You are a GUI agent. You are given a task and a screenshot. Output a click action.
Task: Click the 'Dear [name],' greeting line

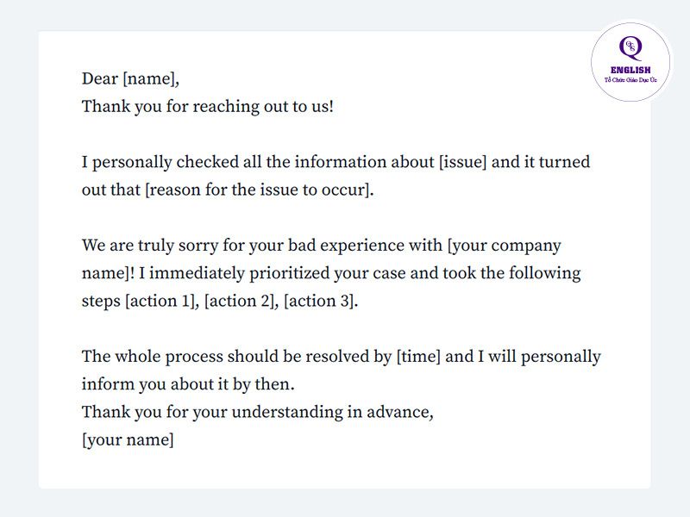pyautogui.click(x=130, y=78)
